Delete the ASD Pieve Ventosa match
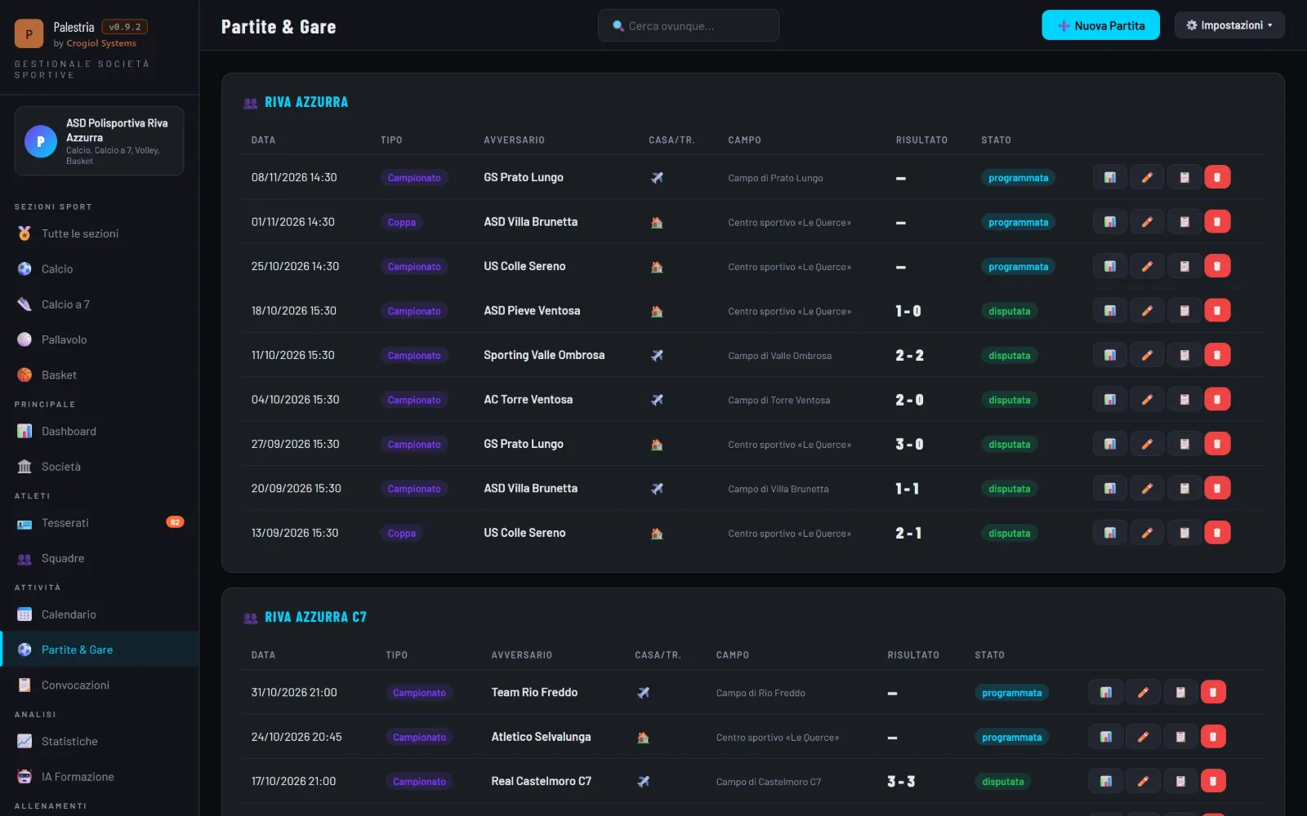This screenshot has height=816, width=1307. 1217,311
